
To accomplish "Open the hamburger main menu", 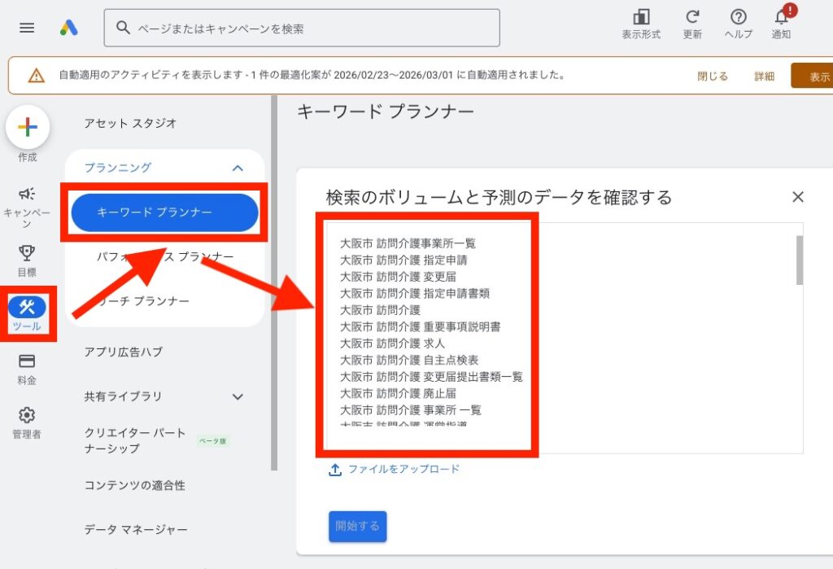I will 27,28.
